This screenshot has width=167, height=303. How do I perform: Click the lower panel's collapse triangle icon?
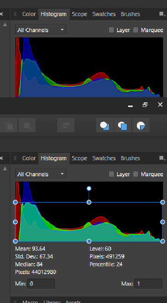[x=5, y=168]
